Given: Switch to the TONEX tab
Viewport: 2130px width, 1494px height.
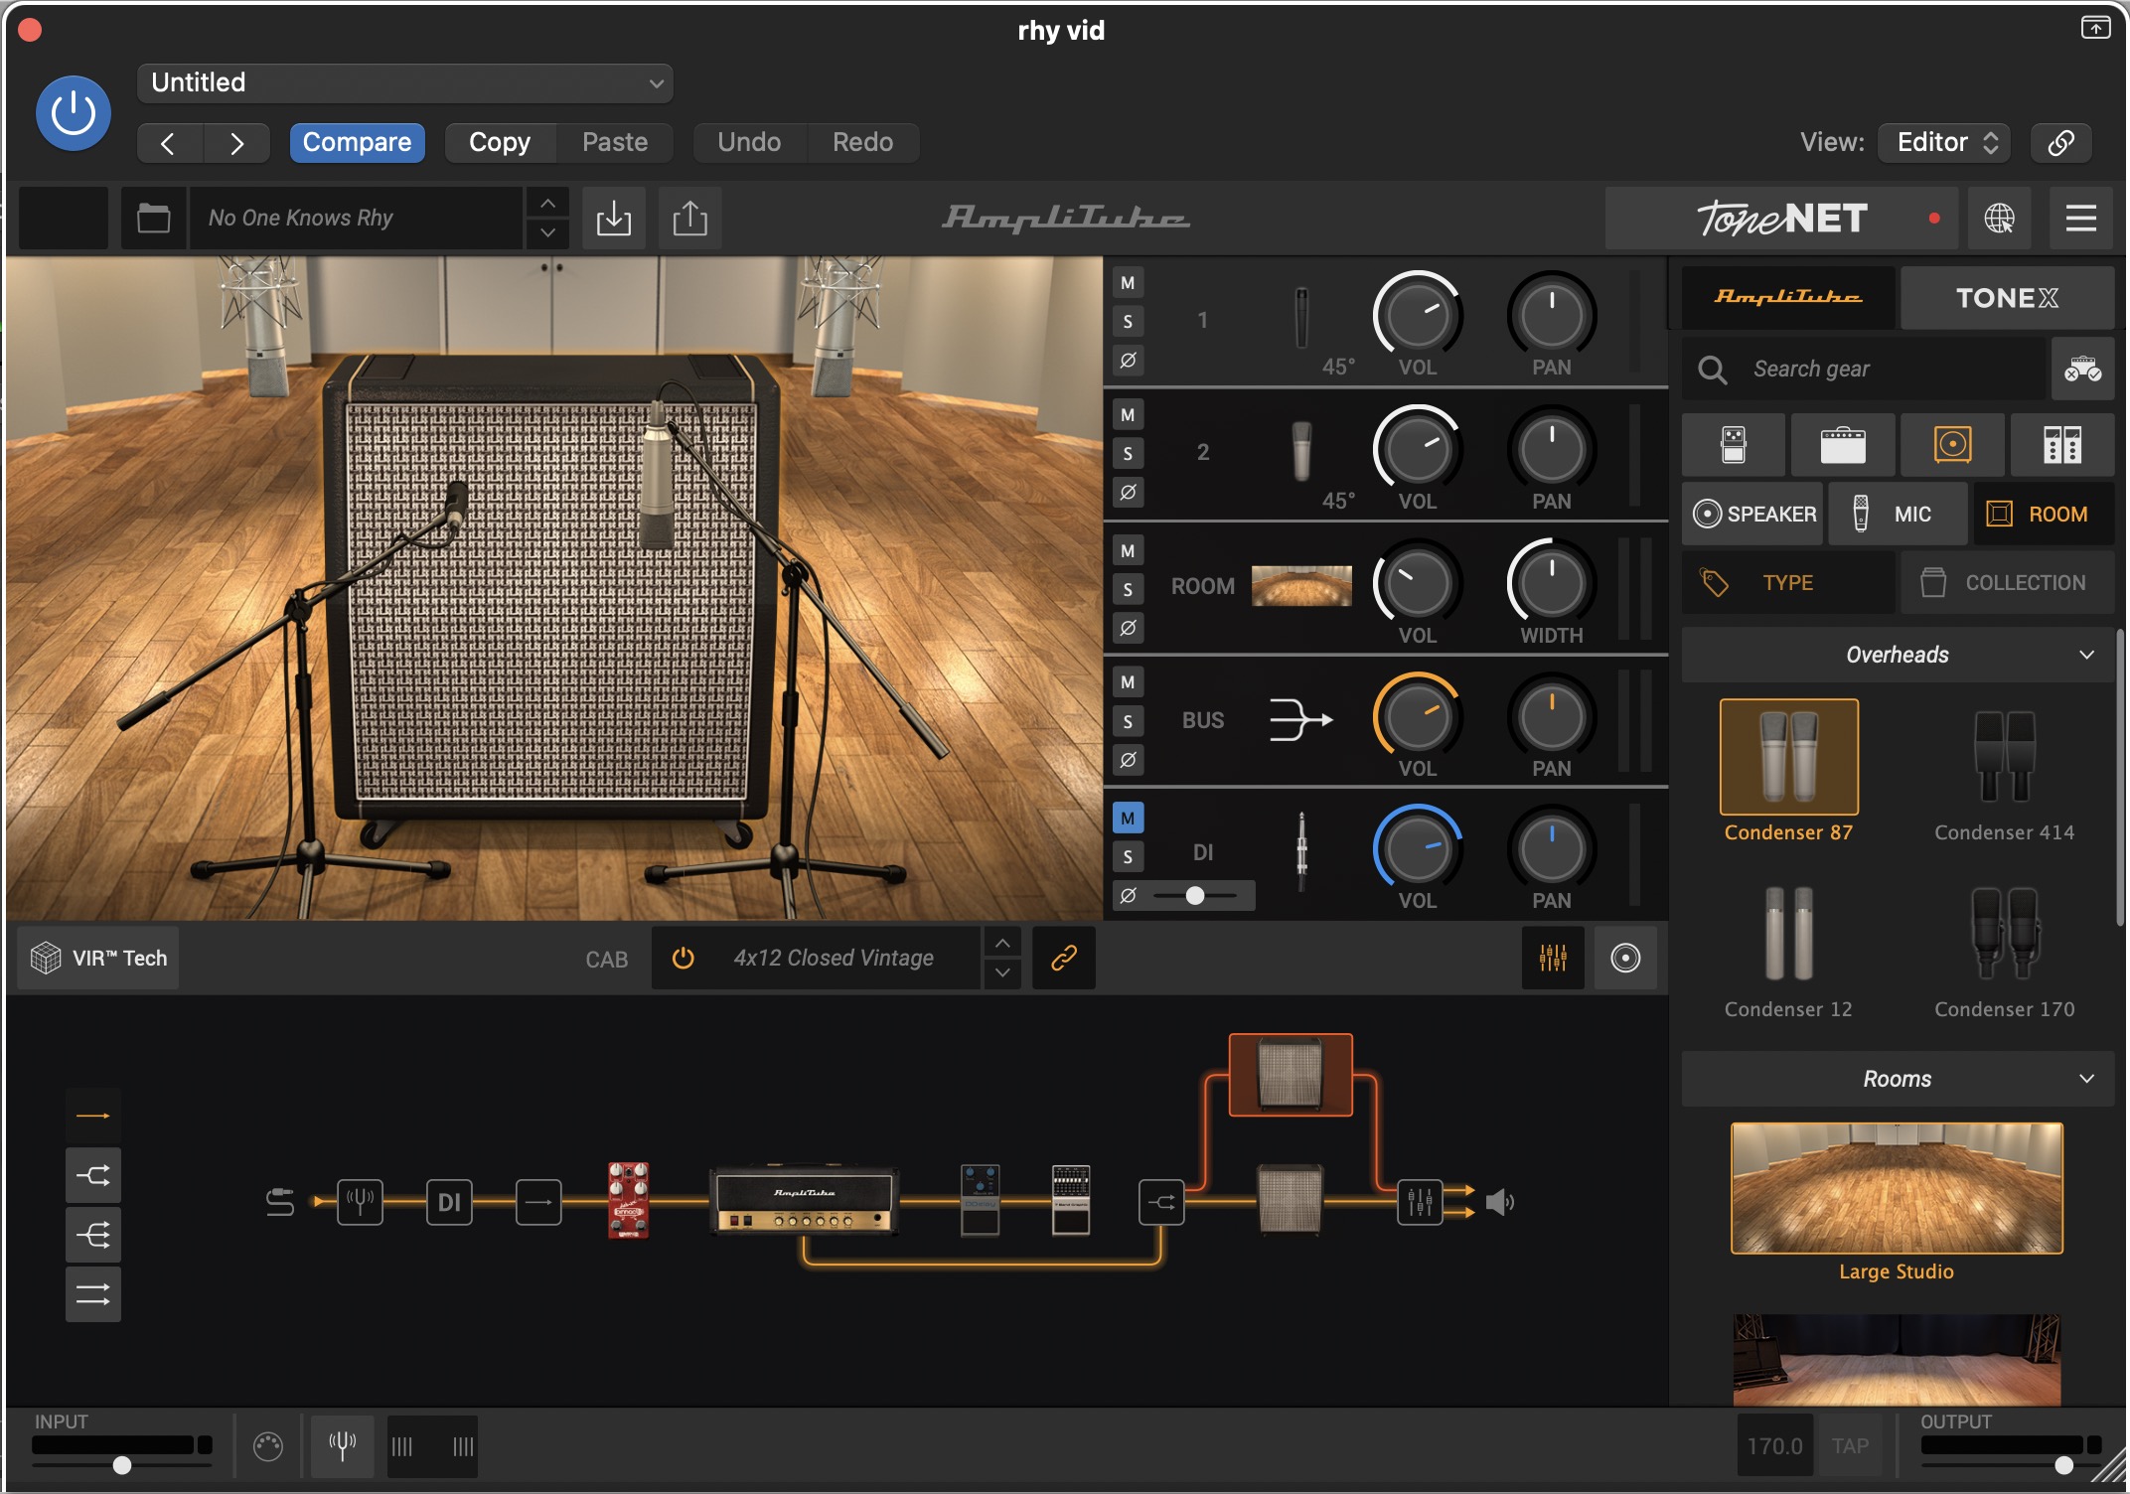Looking at the screenshot, I should [2006, 298].
